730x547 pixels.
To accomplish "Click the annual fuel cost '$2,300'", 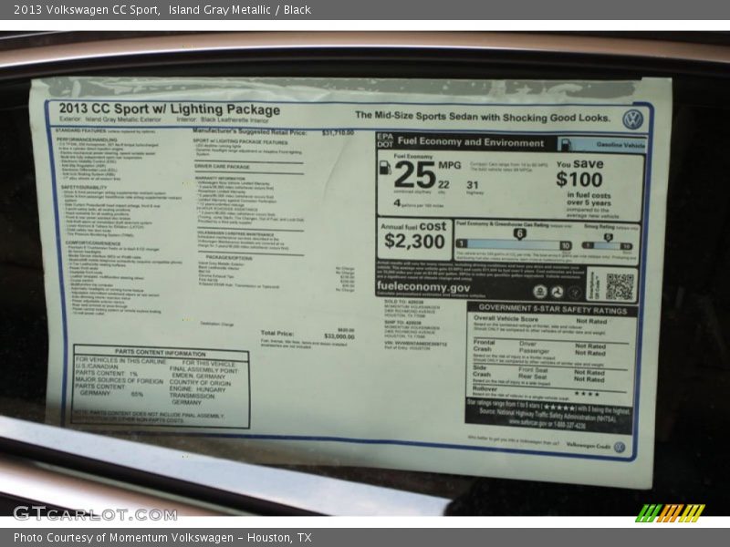I will [414, 242].
